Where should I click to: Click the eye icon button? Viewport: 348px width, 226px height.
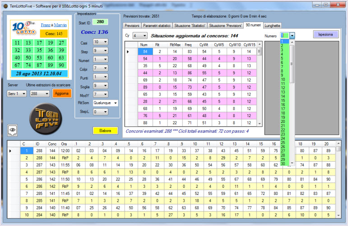pyautogui.click(x=13, y=130)
